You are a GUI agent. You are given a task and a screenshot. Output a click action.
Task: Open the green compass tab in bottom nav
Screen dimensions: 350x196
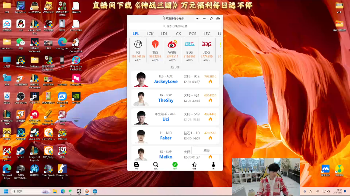tap(175, 166)
